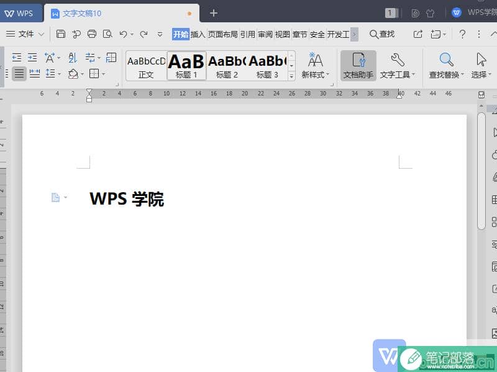Click the 新样式 new style icon
The image size is (497, 372).
[315, 66]
